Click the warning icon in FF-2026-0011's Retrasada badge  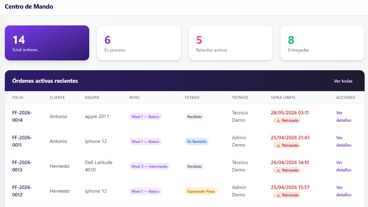pos(278,145)
